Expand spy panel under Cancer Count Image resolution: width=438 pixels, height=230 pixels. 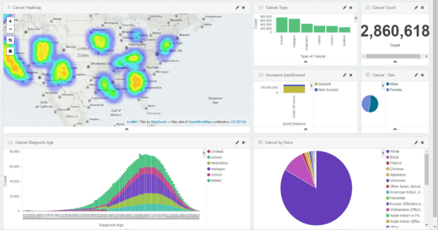tap(394, 61)
